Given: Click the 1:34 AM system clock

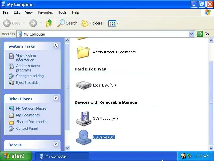Looking at the screenshot, I should (202, 156).
